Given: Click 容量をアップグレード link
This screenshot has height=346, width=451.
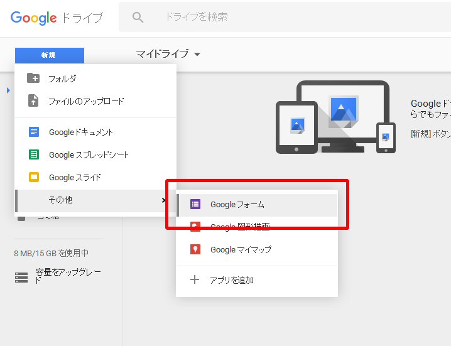Looking at the screenshot, I should (x=68, y=276).
